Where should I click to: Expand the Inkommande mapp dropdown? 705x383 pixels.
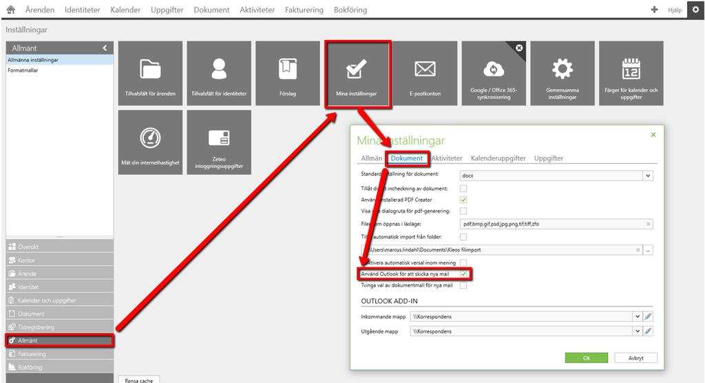tap(638, 316)
